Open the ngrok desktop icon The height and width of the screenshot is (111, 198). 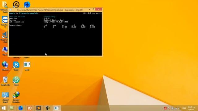click(27, 66)
